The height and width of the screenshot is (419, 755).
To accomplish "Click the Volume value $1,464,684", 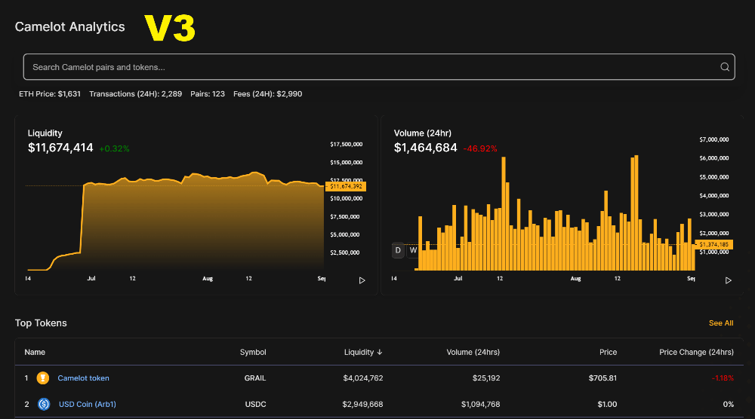I will point(425,148).
